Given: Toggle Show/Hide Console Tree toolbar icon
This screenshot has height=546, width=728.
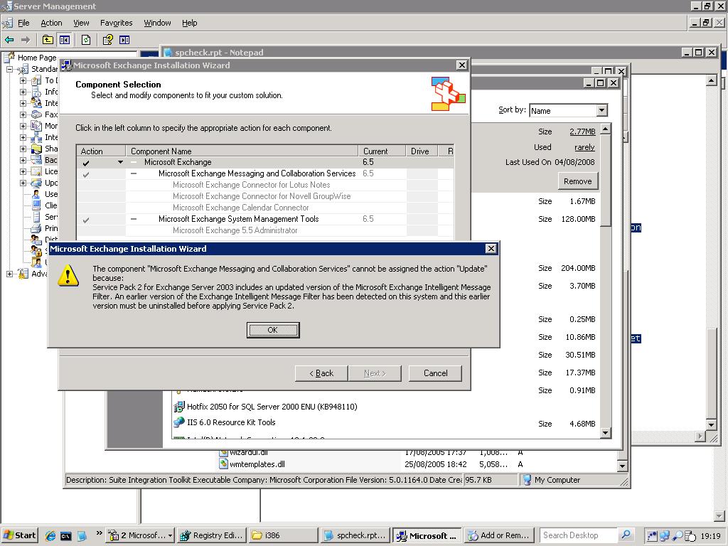Looking at the screenshot, I should (64, 40).
